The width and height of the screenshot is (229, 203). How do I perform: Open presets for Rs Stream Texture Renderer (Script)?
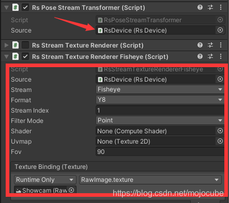tap(210, 45)
